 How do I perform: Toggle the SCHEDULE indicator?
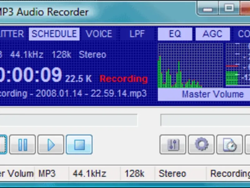(54, 34)
